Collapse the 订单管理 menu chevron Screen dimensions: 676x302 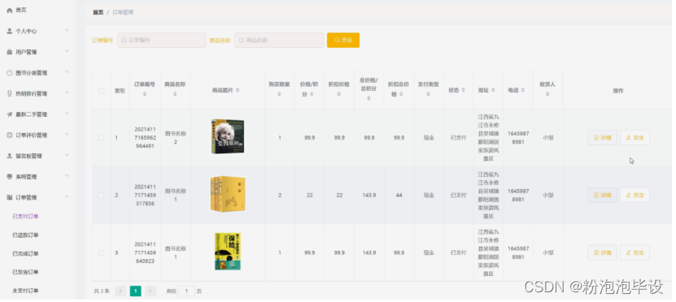point(67,197)
